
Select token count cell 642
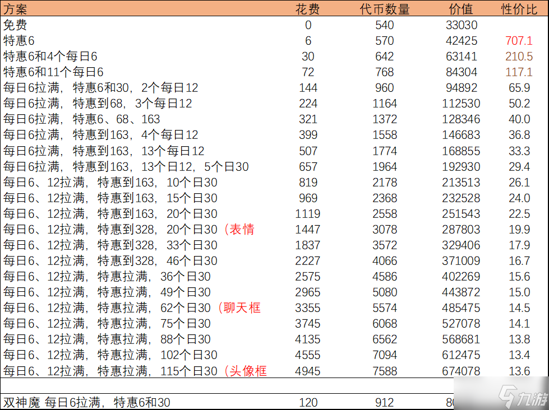tap(385, 57)
